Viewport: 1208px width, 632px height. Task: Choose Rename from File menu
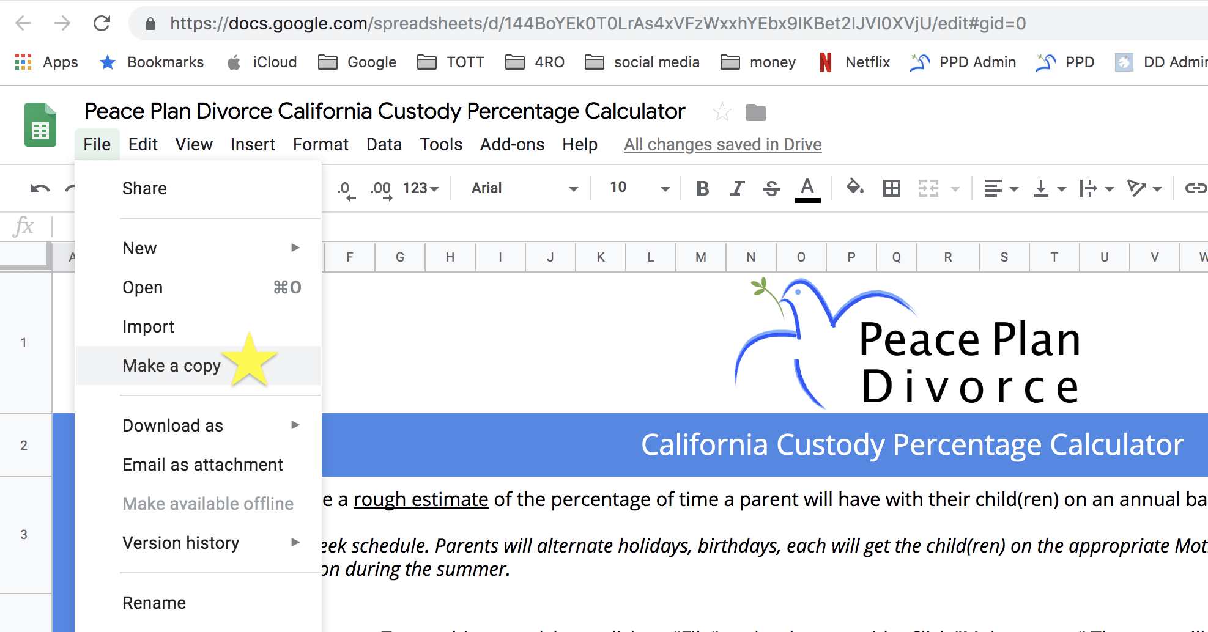tap(198, 603)
